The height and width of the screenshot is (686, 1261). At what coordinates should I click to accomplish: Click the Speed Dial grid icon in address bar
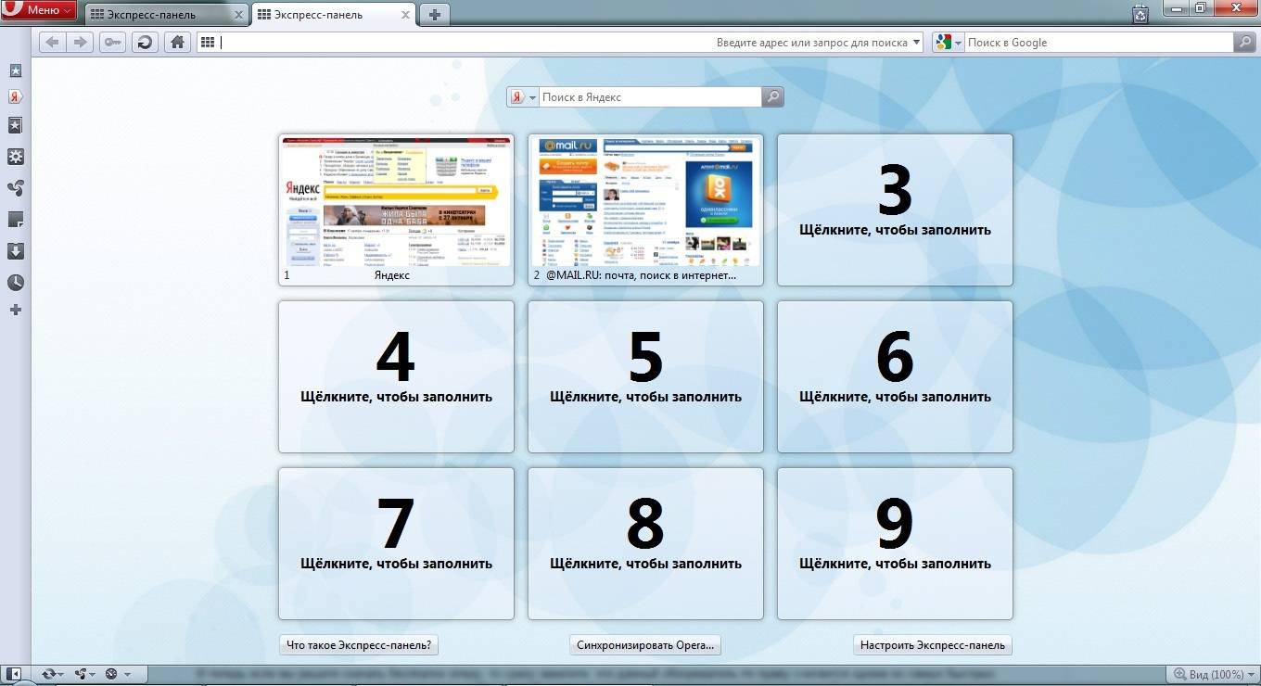(x=208, y=43)
